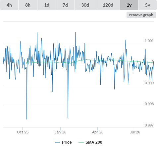The image size is (157, 151).
Task: Open the 7d chart range
Action: tap(65, 5)
